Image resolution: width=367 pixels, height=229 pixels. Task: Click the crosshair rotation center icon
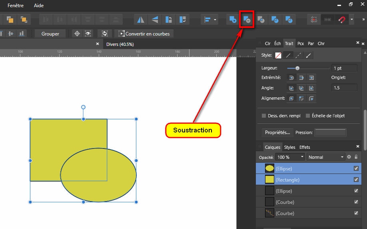pyautogui.click(x=77, y=34)
